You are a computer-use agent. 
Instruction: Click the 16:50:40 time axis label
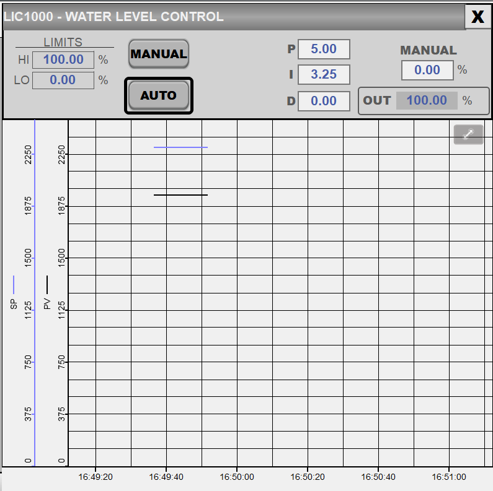tap(378, 477)
